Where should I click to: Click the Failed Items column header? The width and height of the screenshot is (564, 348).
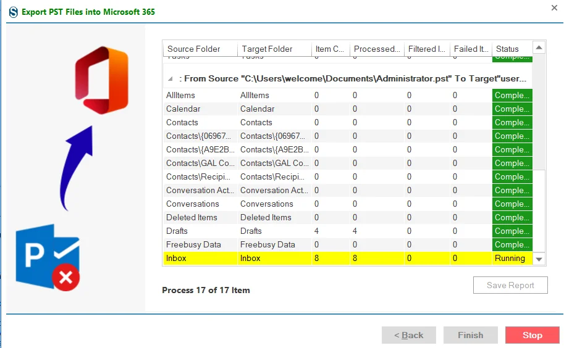click(x=471, y=49)
